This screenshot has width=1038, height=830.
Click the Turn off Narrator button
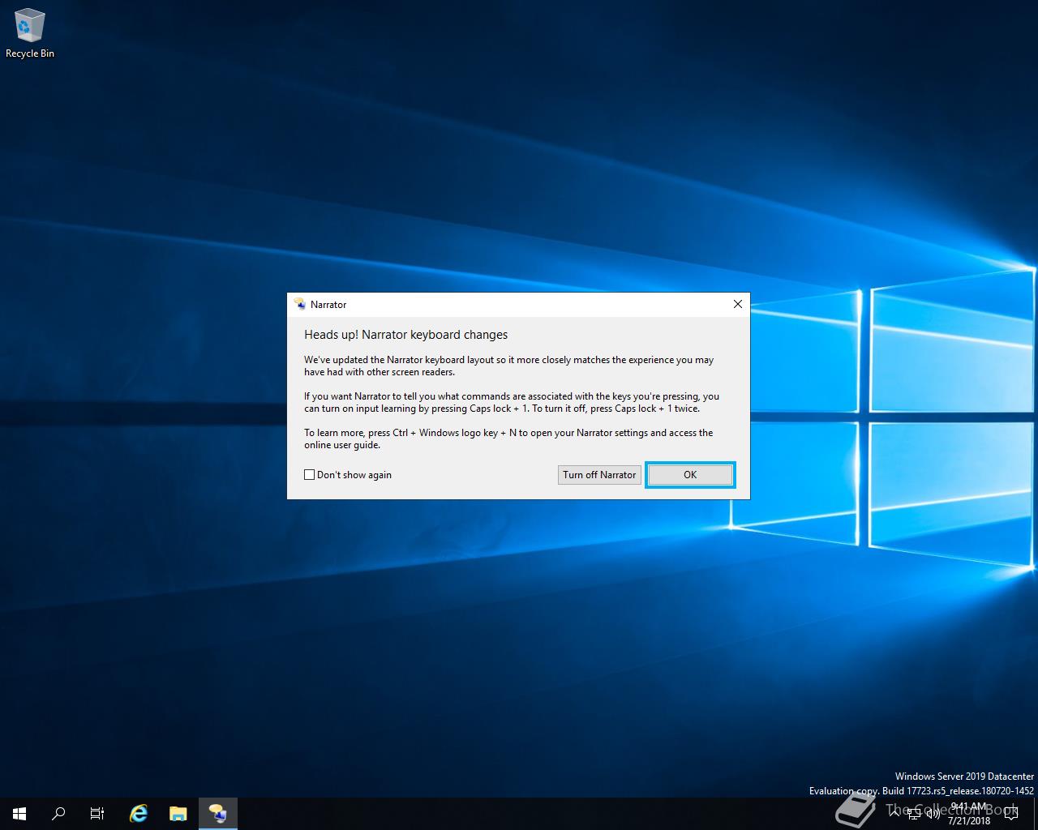pyautogui.click(x=599, y=475)
